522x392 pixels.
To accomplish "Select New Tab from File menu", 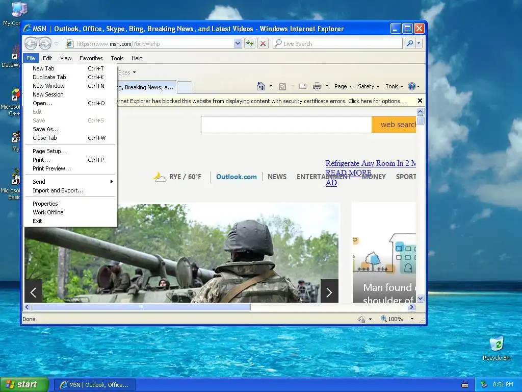I will point(70,68).
